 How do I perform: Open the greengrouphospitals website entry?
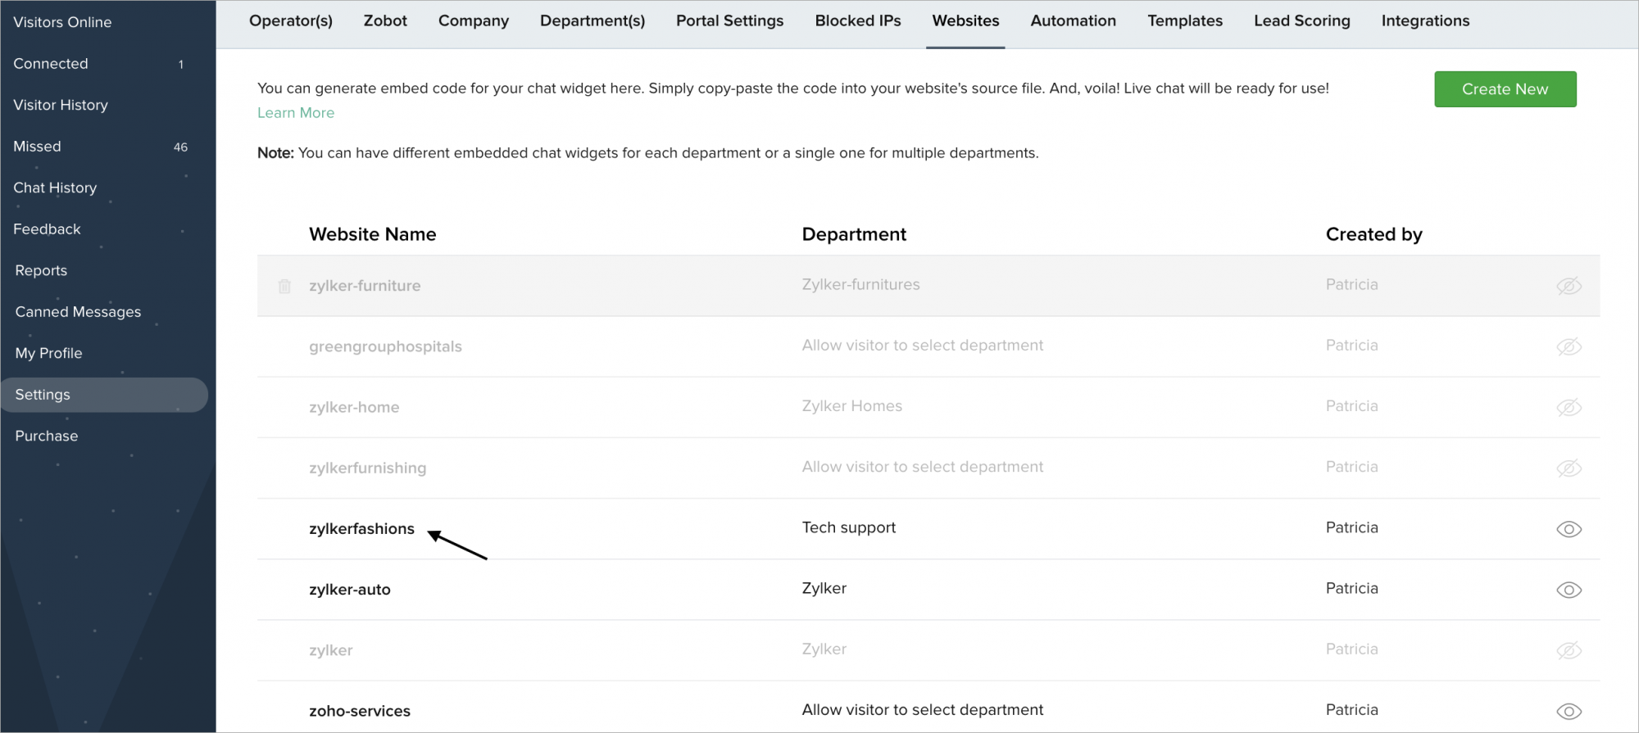385,346
